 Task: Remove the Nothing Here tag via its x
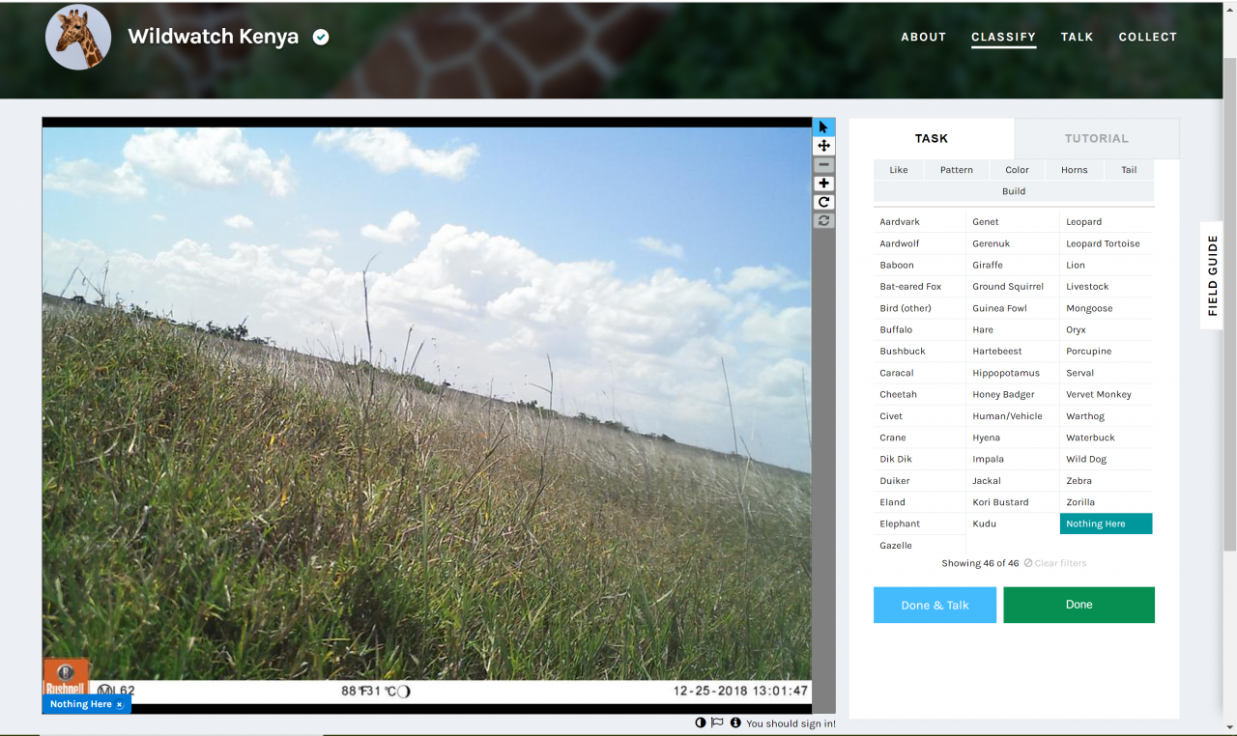click(120, 705)
